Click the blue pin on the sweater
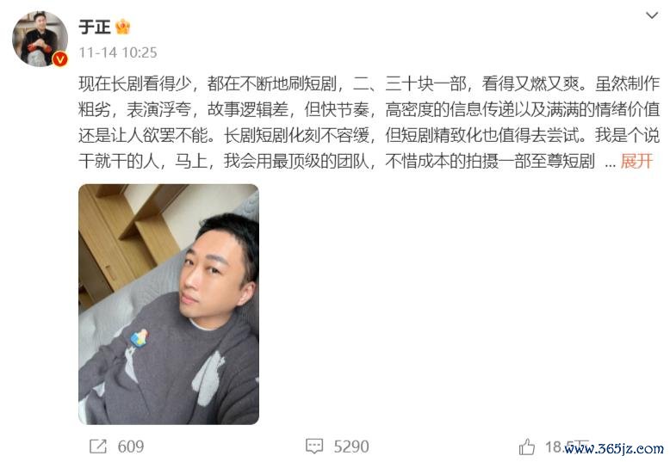Image resolution: width=670 pixels, height=462 pixels. pyautogui.click(x=140, y=337)
